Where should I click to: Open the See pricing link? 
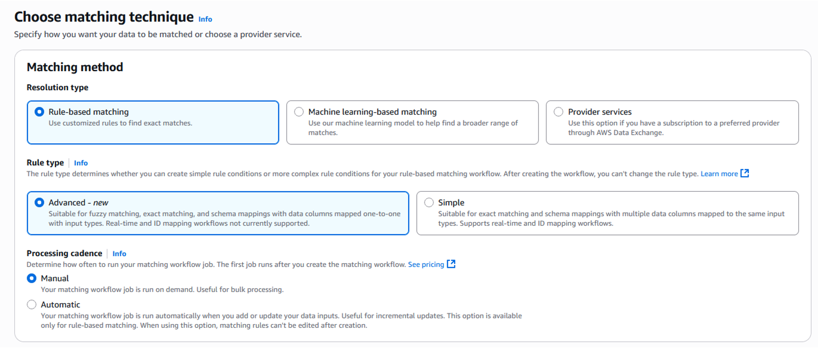pyautogui.click(x=426, y=265)
